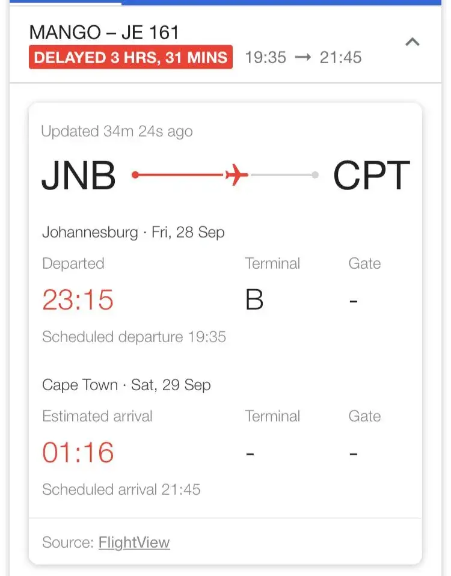The height and width of the screenshot is (576, 451).
Task: Click the Departed label
Action: coord(73,263)
